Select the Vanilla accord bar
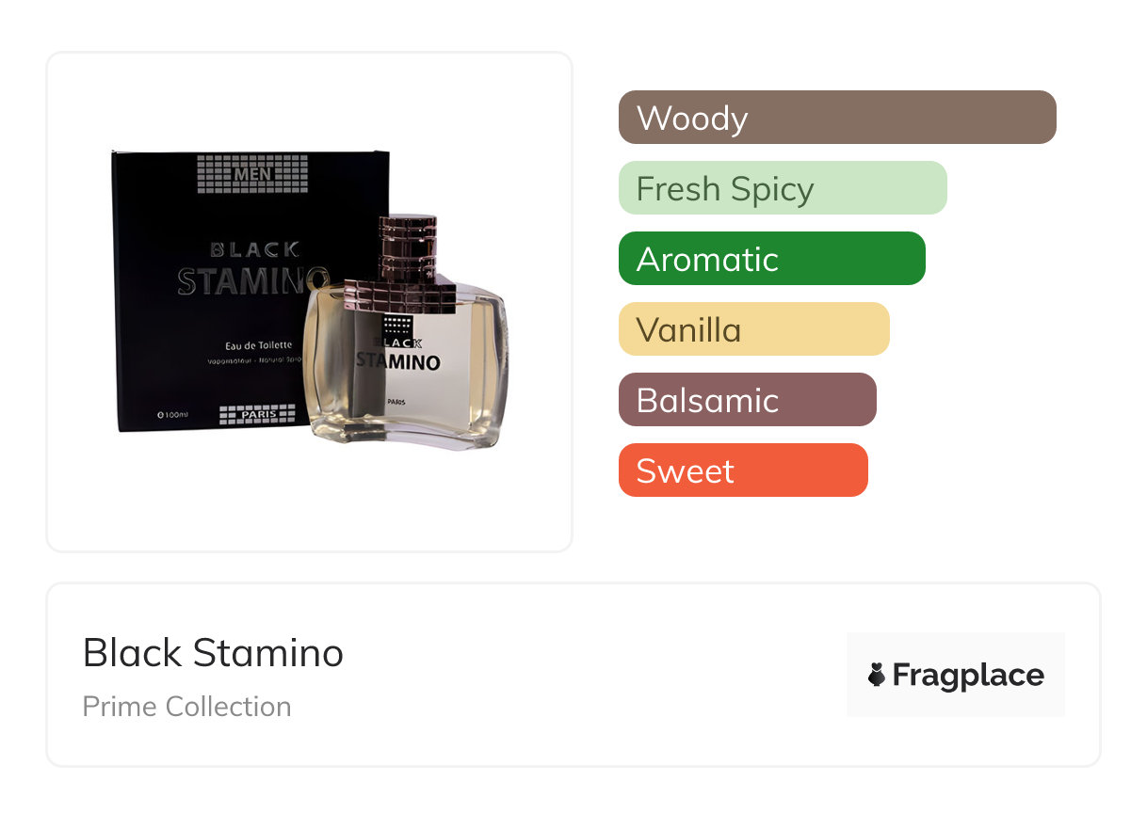The image size is (1147, 813). (x=753, y=329)
